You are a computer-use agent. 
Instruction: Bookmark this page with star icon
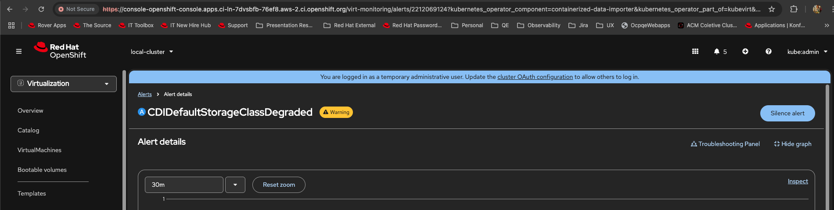772,9
